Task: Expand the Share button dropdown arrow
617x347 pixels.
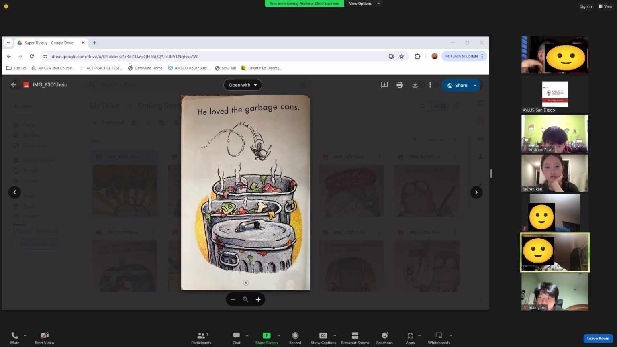Action: (475, 85)
